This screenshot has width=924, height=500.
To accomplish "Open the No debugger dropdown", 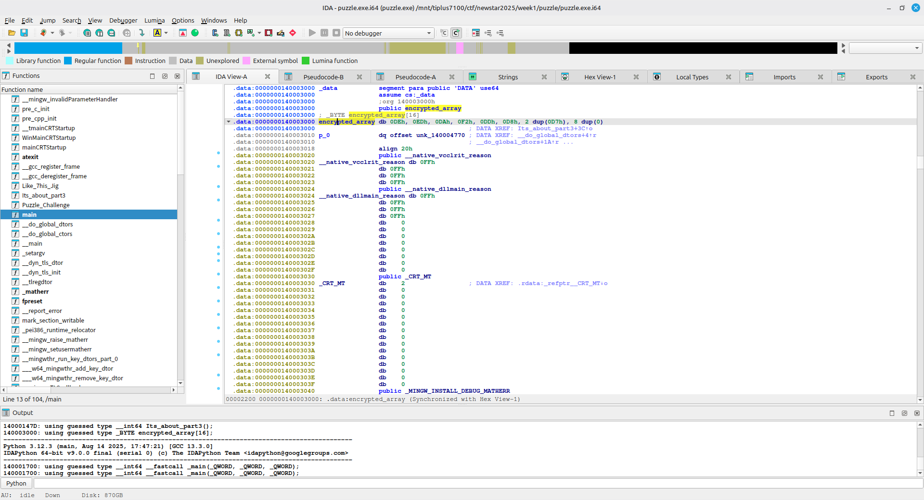I will (388, 33).
